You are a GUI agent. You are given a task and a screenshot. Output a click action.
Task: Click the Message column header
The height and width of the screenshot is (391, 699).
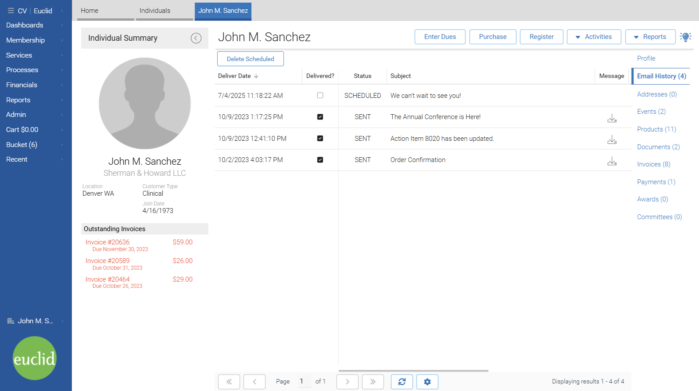[612, 76]
